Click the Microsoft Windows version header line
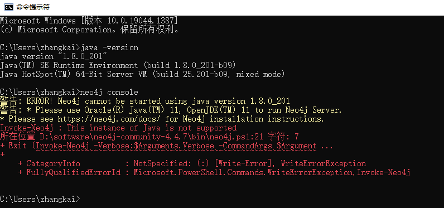 pyautogui.click(x=89, y=21)
